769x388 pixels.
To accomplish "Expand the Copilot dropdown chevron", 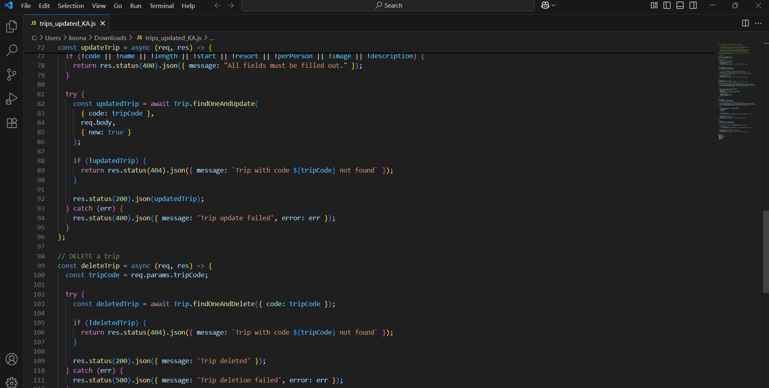I will coord(554,5).
